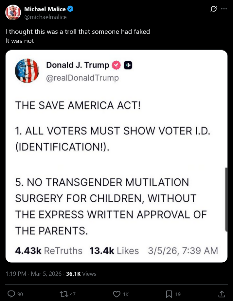Click the red verified badge beside Donald J. Trump
This screenshot has height=301, width=233.
116,65
